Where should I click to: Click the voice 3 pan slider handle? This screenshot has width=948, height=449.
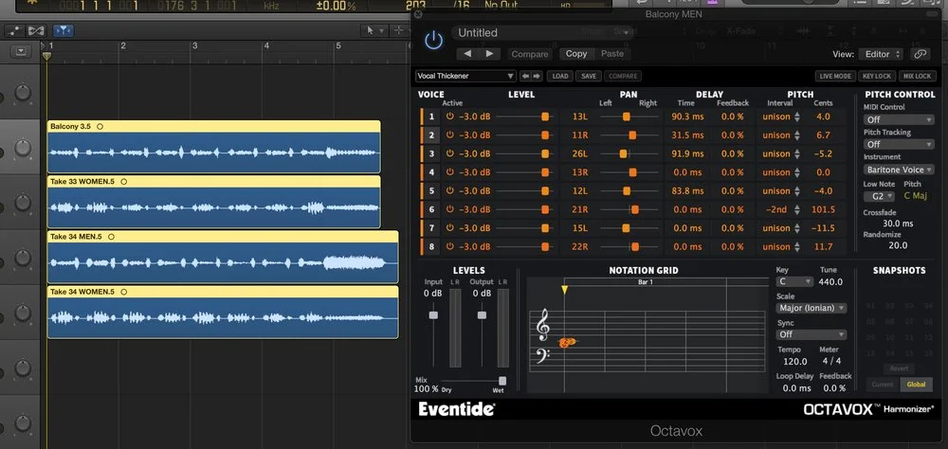[x=623, y=154]
